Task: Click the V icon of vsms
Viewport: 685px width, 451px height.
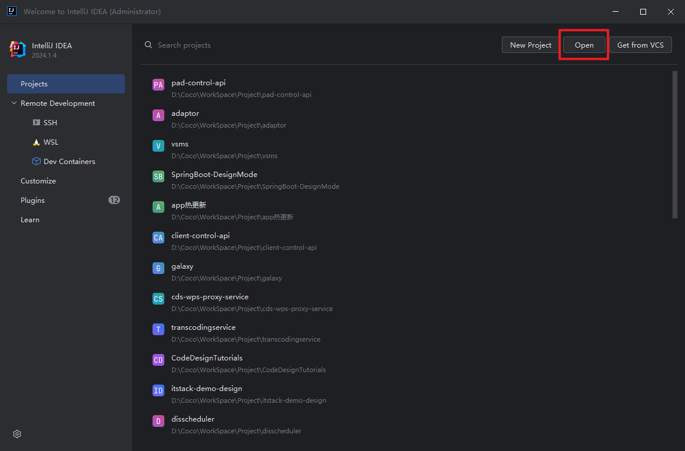Action: coord(158,146)
